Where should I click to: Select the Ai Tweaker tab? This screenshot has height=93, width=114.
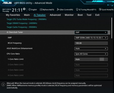pos(40,15)
